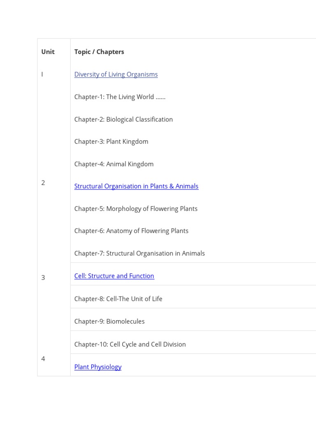Click Chapter-5: Morphology of Flowering Plants
316x421 pixels.
pyautogui.click(x=136, y=208)
